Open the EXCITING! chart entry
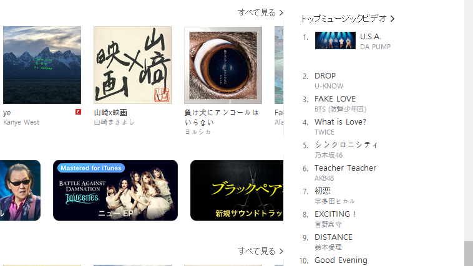 point(336,219)
